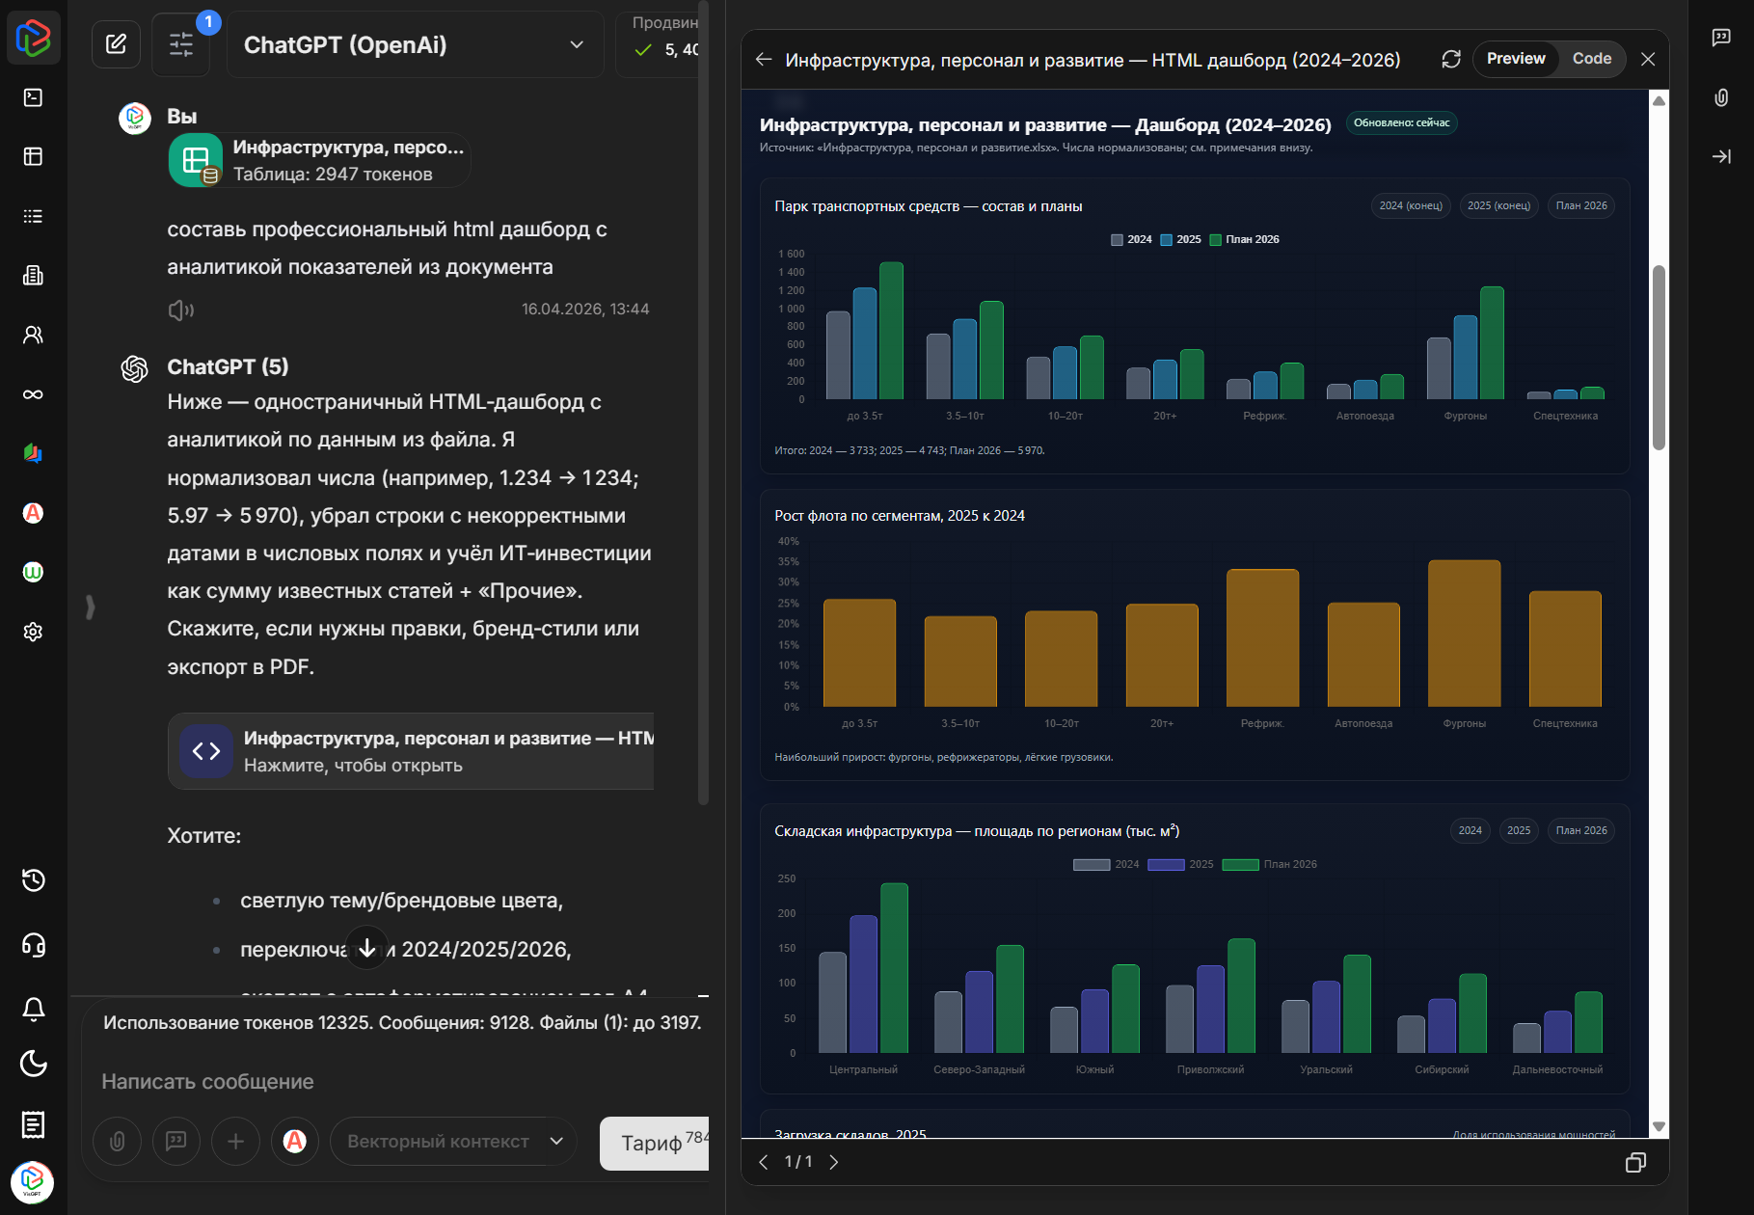This screenshot has width=1754, height=1215.
Task: Open the HTML dashboard artifact card
Action: point(412,751)
